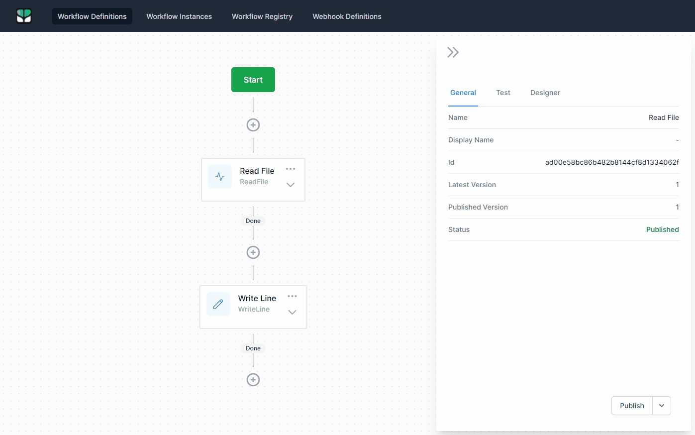Open the Read File ellipsis options
This screenshot has height=435, width=695.
pos(291,169)
